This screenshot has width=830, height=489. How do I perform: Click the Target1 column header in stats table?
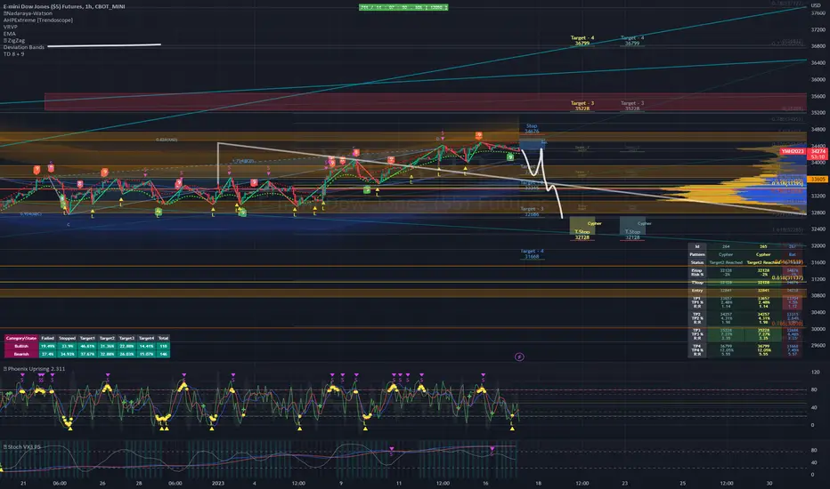[x=87, y=338]
